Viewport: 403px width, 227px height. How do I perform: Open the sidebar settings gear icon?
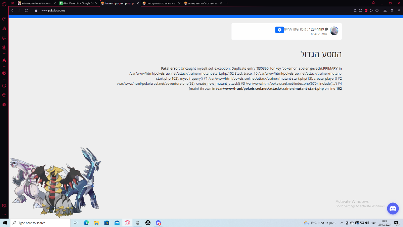pos(4,105)
